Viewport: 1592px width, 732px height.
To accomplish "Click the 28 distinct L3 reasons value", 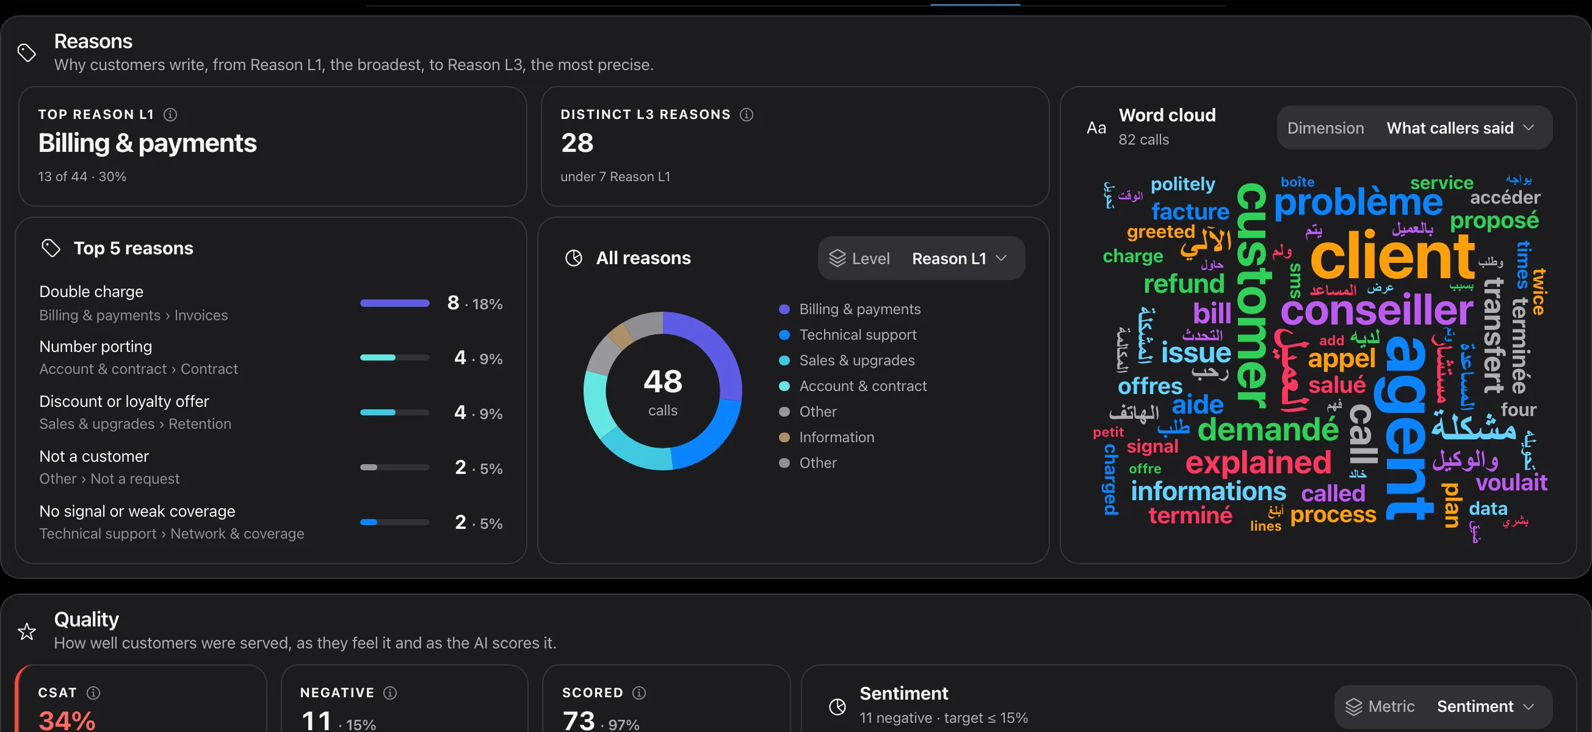I will (x=577, y=143).
